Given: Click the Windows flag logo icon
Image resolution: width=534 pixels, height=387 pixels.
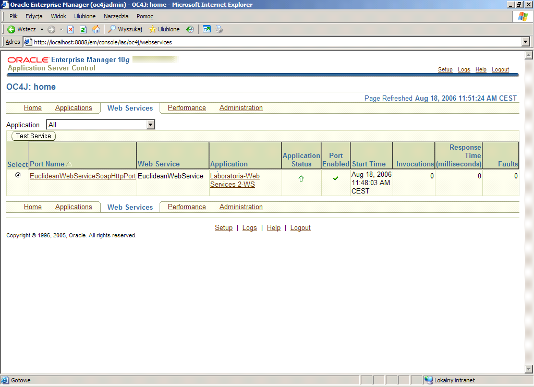Looking at the screenshot, I should click(x=523, y=16).
